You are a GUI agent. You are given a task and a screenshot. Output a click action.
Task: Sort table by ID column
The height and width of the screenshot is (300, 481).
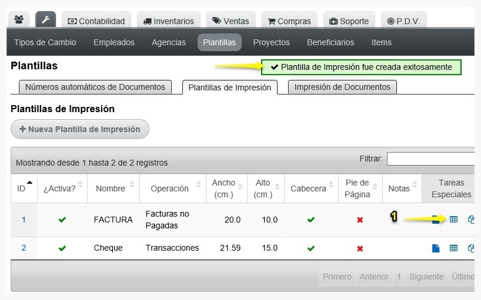point(24,188)
